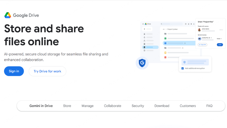Image resolution: width=227 pixels, height=128 pixels.
Task: Jump to the FAQ tab
Action: coord(209,106)
